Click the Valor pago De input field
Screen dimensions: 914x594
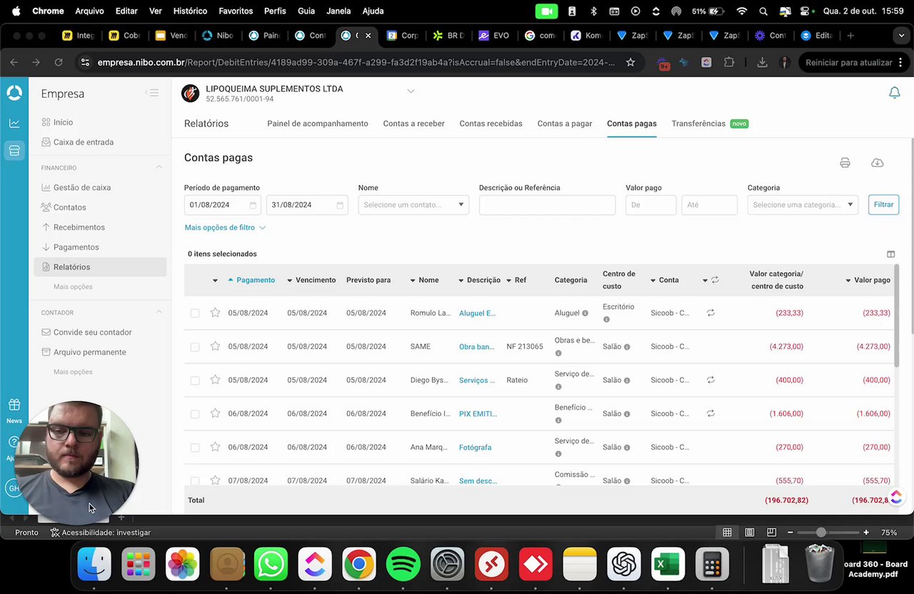point(651,205)
